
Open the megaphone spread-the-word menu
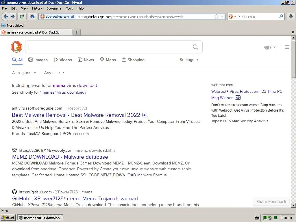click(x=270, y=47)
